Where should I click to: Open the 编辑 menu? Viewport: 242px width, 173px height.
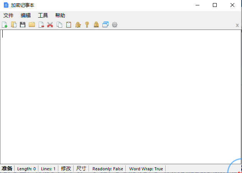pyautogui.click(x=26, y=15)
